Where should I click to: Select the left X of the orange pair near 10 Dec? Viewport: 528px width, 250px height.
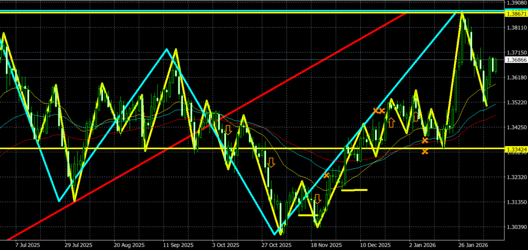point(376,111)
